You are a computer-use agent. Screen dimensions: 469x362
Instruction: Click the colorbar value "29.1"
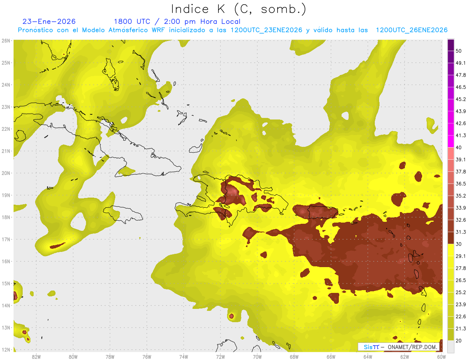(461, 256)
